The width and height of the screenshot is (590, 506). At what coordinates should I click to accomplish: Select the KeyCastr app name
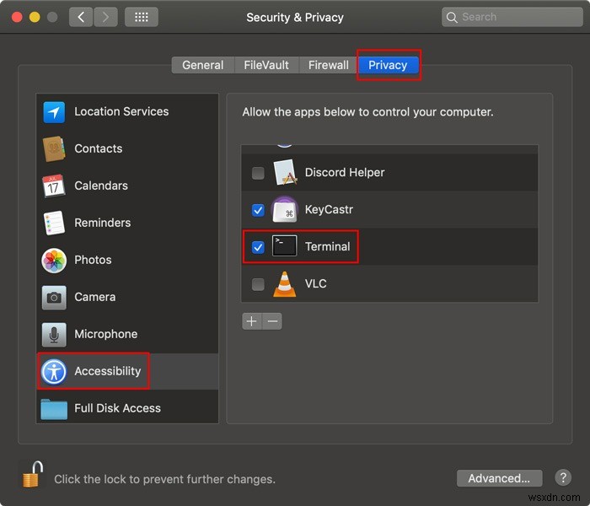pyautogui.click(x=329, y=209)
